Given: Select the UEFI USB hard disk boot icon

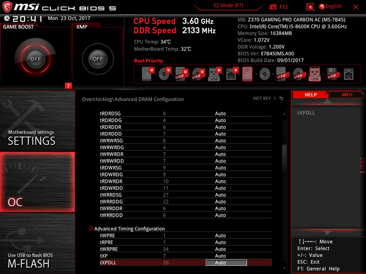Looking at the screenshot, I should click(x=181, y=74).
